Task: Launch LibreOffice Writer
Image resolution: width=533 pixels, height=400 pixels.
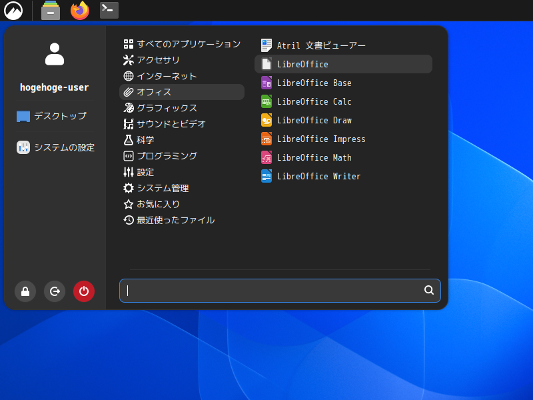Action: tap(343, 176)
